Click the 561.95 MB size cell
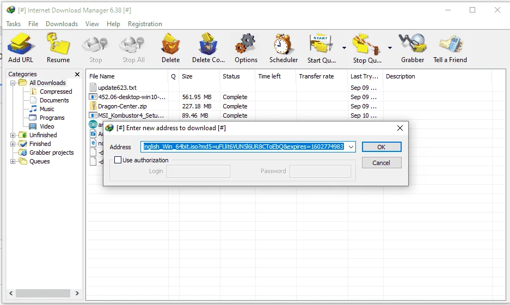 pos(197,97)
